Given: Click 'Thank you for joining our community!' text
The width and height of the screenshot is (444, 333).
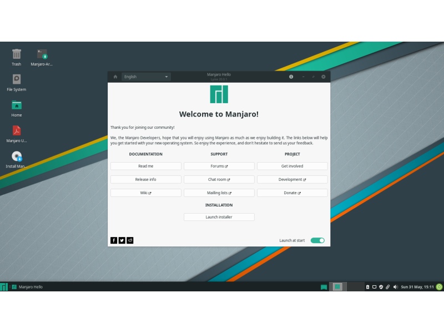Looking at the screenshot, I should (x=143, y=128).
